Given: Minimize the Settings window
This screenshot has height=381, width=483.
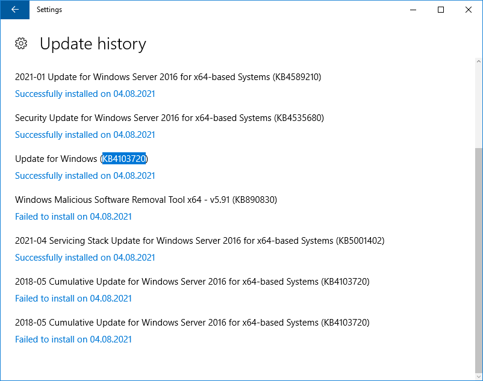Looking at the screenshot, I should 413,10.
